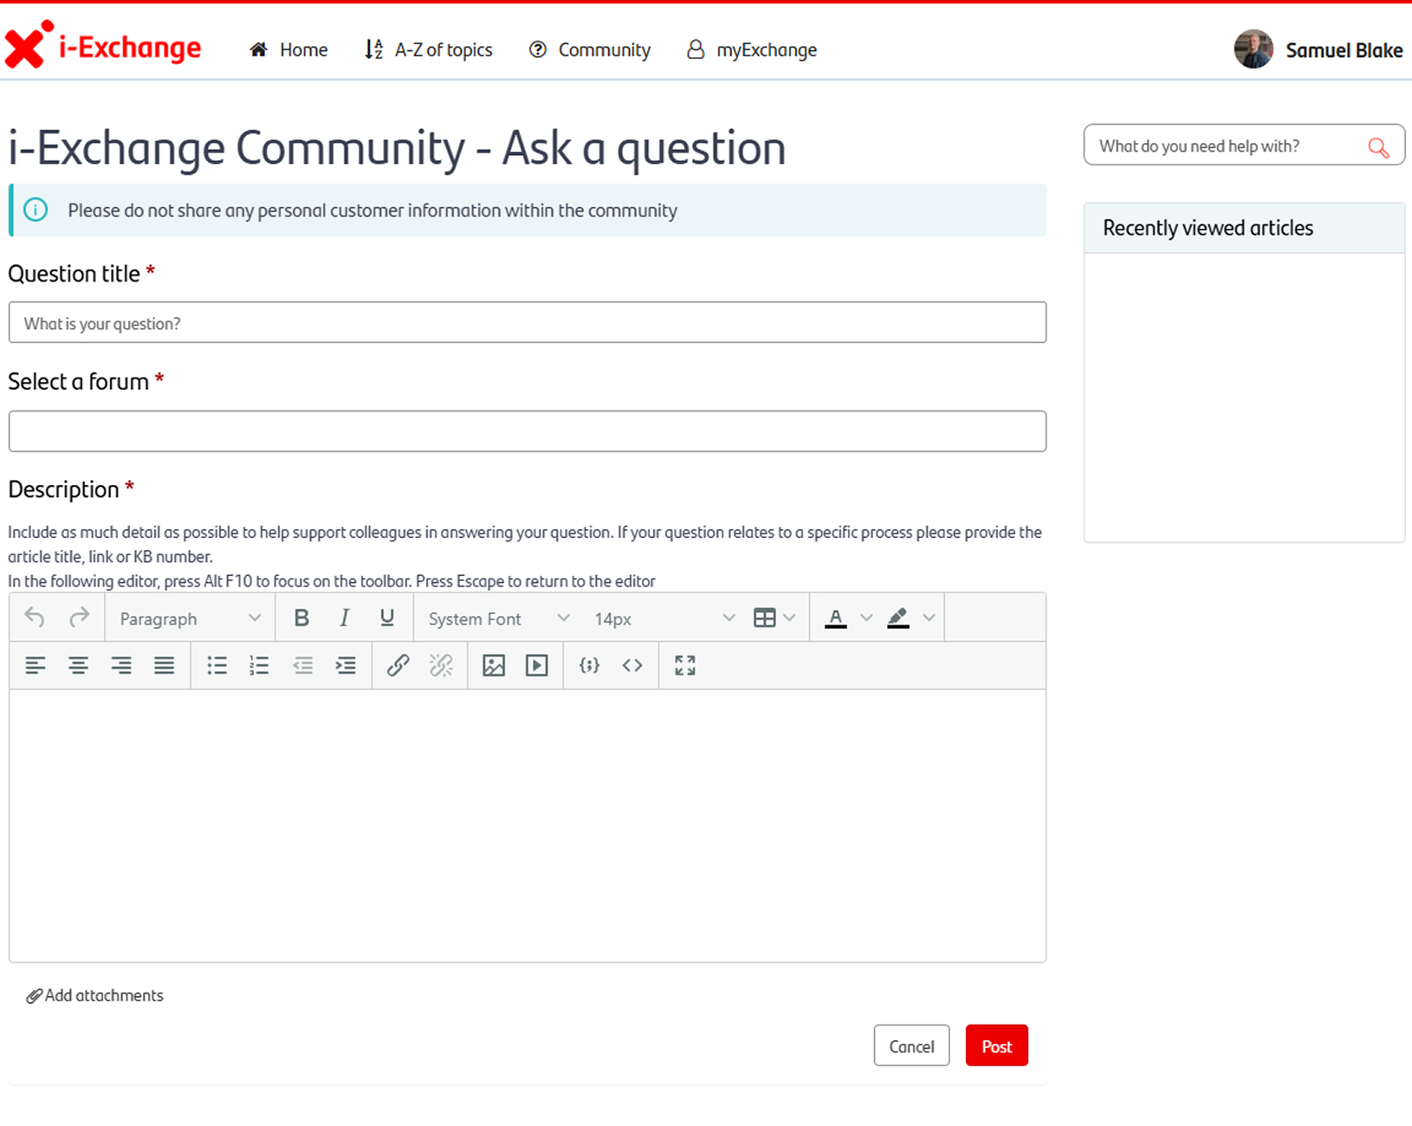Click the Samuel Blake avatar

tap(1253, 49)
